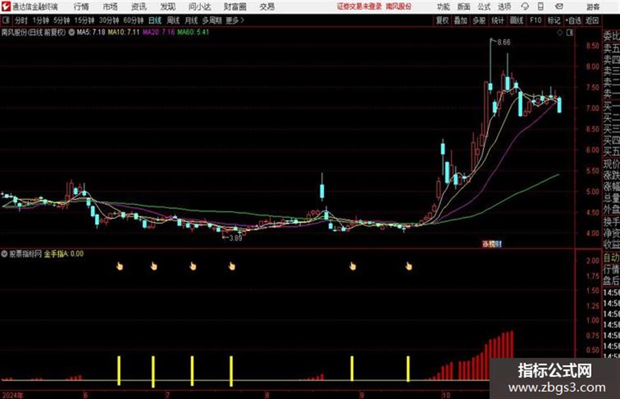Expand 更多 period options
620x399 pixels.
pyautogui.click(x=235, y=20)
